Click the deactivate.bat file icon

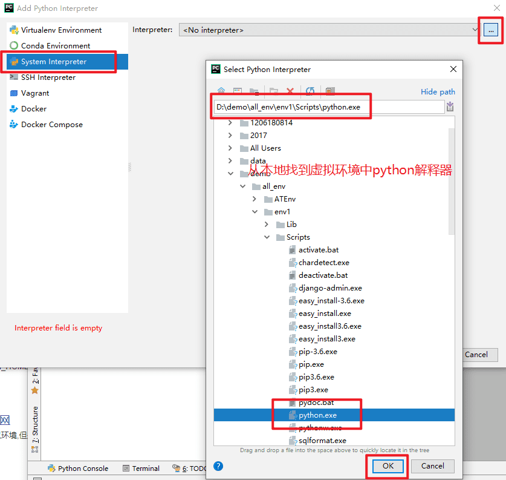click(x=292, y=275)
